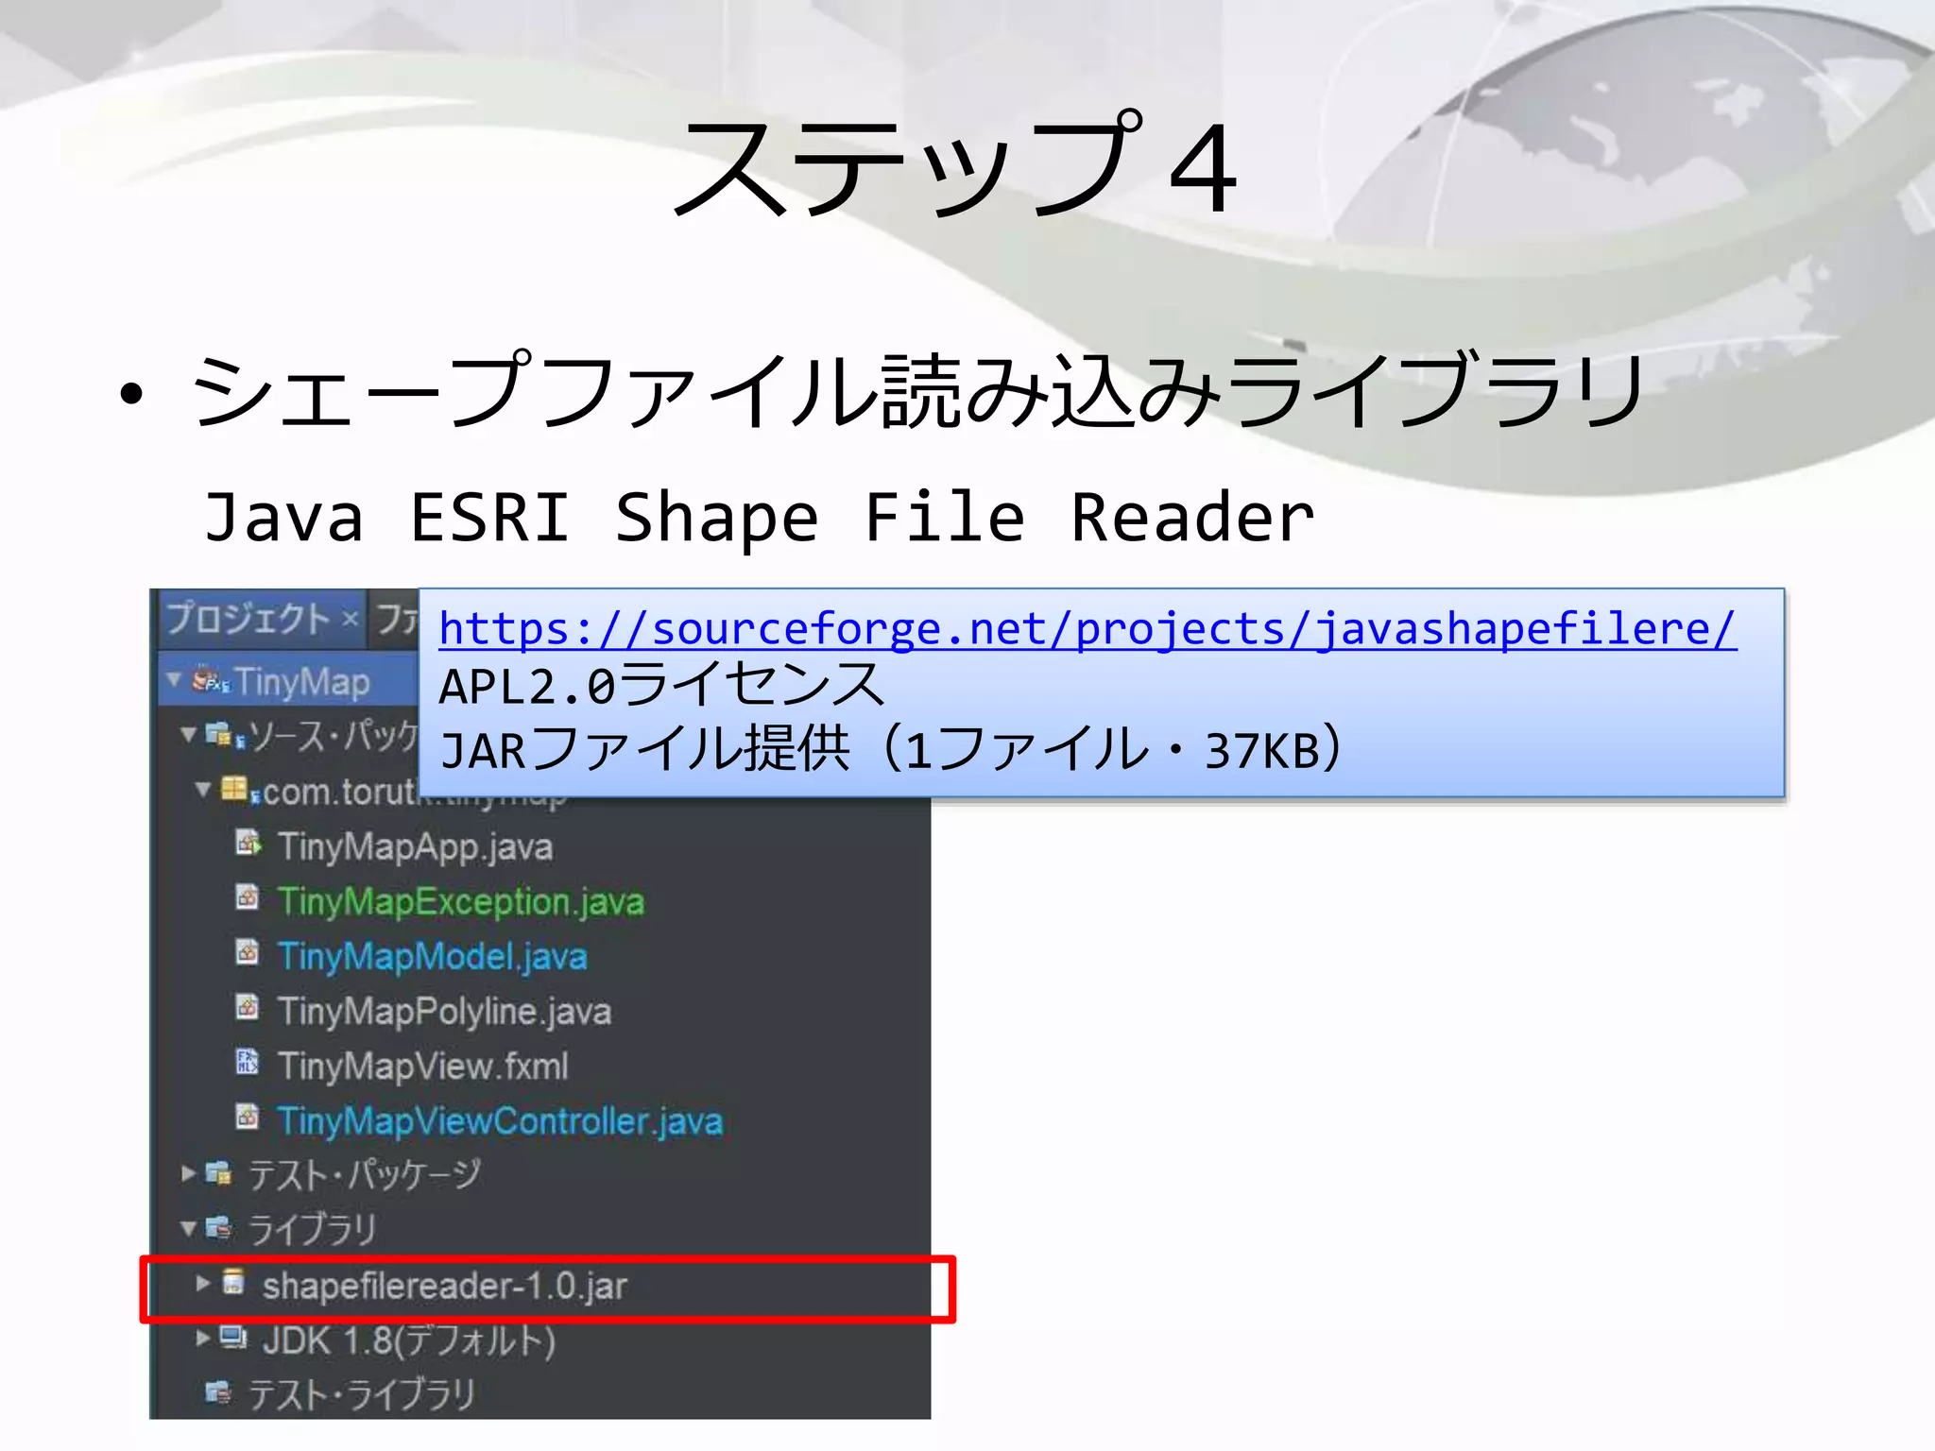Click the TinyMapModel.java file icon
Screen dimensions: 1935x1451
click(x=248, y=952)
